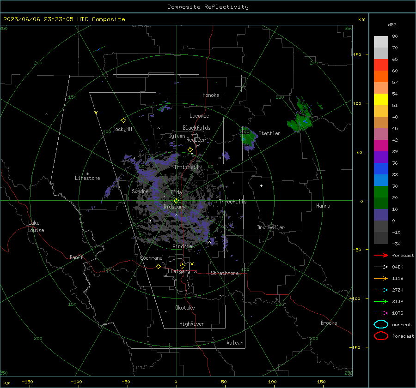Click the Composite_Reflectivity title text
The height and width of the screenshot is (388, 416).
208,7
